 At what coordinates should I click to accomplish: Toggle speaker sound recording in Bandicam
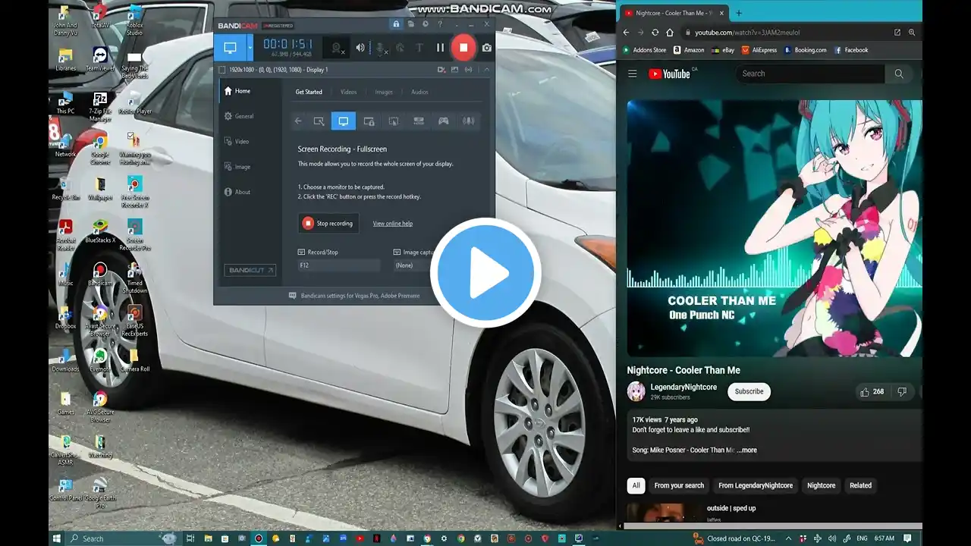coord(360,48)
